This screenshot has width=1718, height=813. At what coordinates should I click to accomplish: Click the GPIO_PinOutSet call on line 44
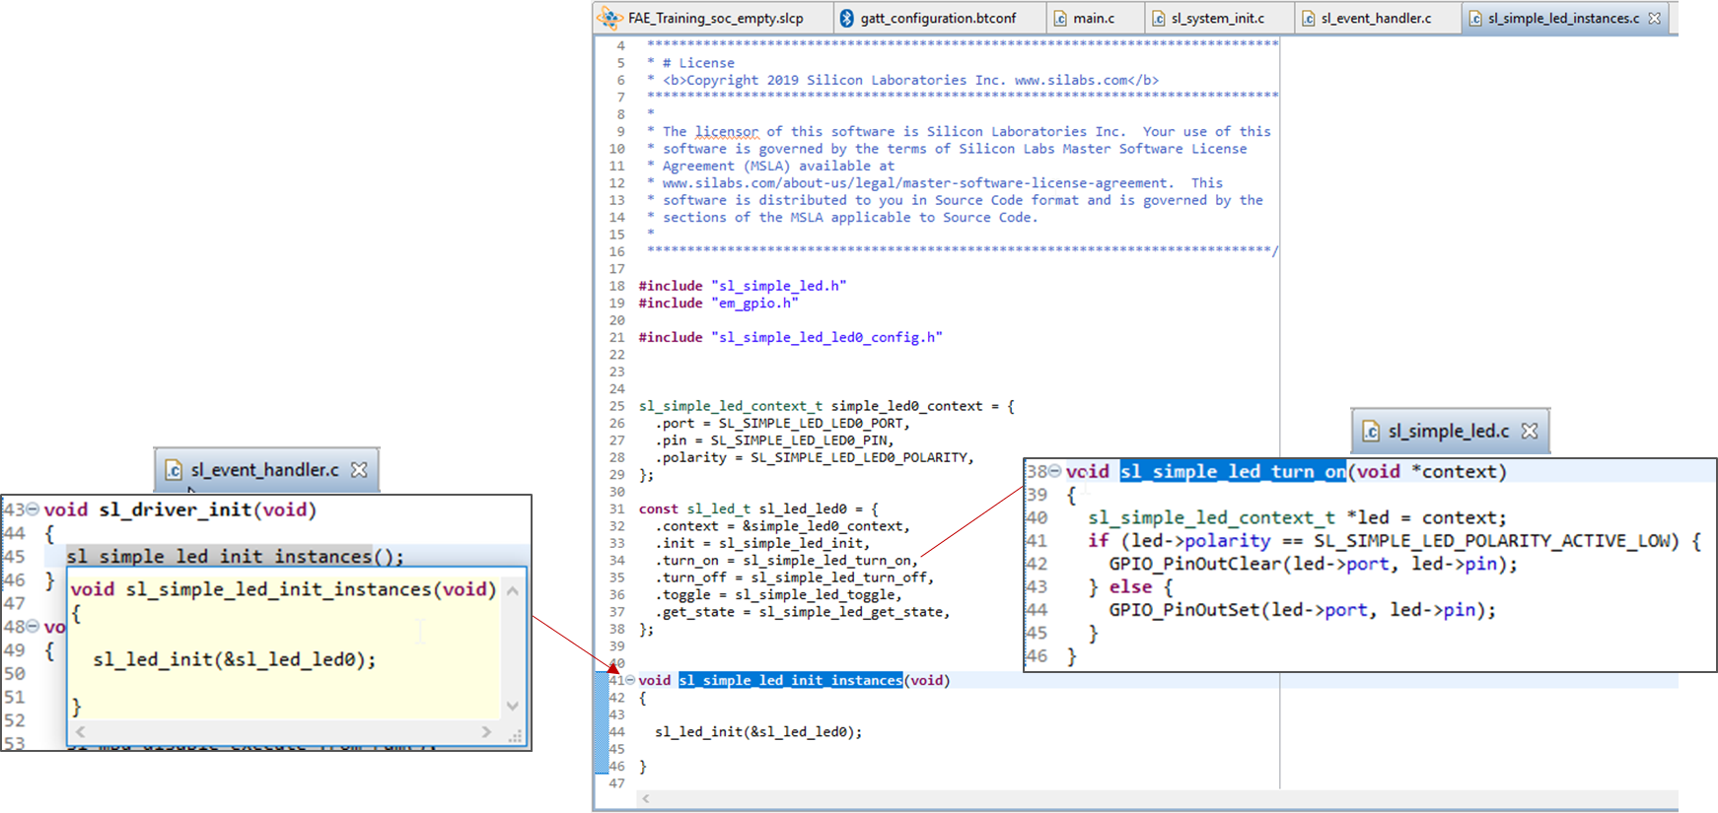tap(1303, 610)
